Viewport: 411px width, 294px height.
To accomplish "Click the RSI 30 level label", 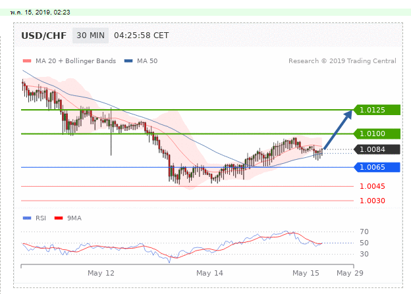I will (364, 254).
